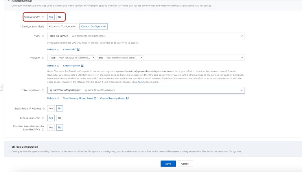Viewport: 302px width, 172px height.
Task: Open the Create Security Group link
Action: point(114,98)
